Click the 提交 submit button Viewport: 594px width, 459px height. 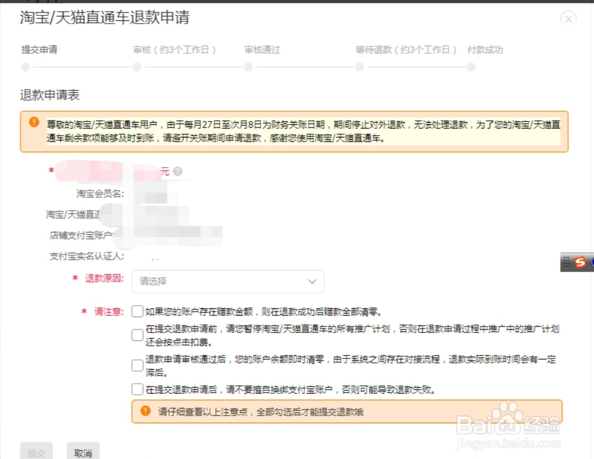pyautogui.click(x=36, y=452)
